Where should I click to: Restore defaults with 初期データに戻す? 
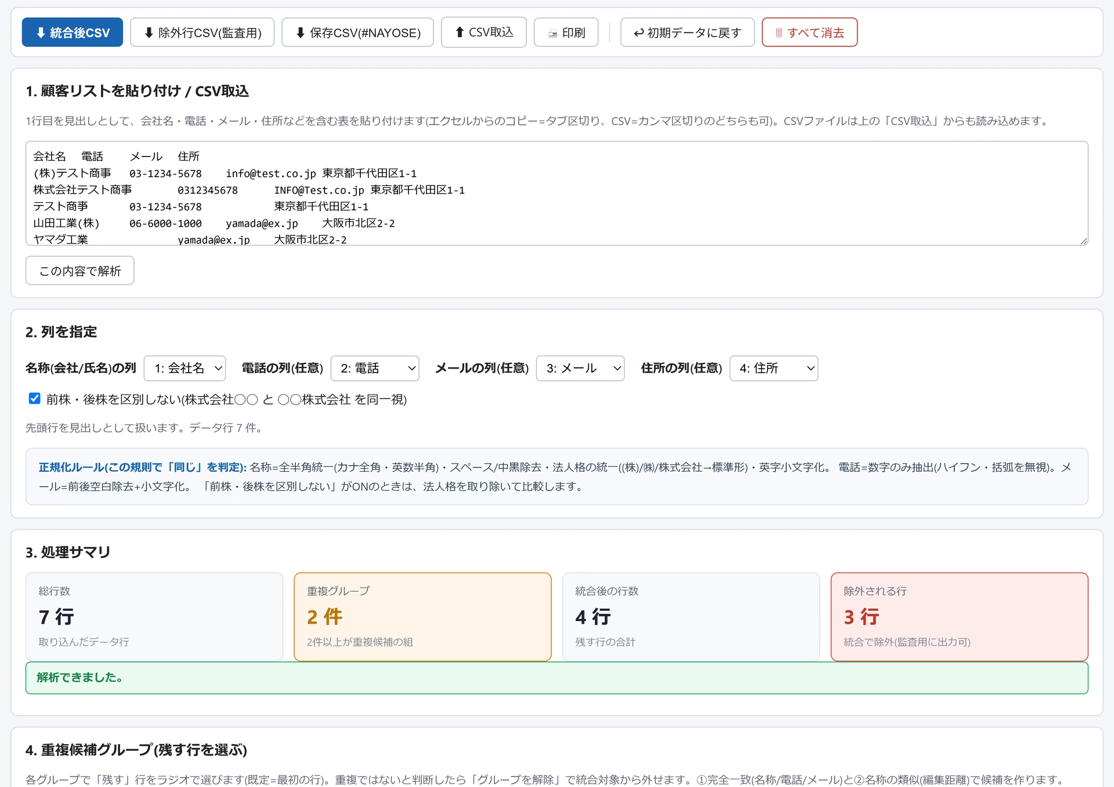(x=687, y=32)
